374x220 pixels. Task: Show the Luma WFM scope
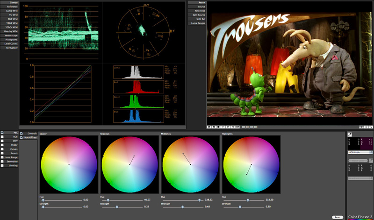[9, 11]
